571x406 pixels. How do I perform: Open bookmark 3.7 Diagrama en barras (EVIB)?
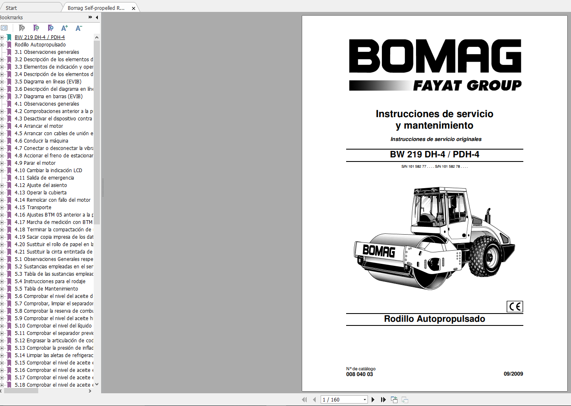point(49,97)
